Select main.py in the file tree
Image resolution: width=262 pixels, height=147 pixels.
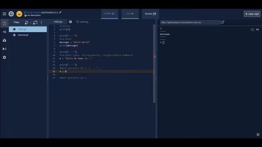pyautogui.click(x=28, y=29)
